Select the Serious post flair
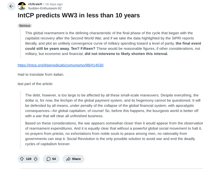 click(x=25, y=26)
